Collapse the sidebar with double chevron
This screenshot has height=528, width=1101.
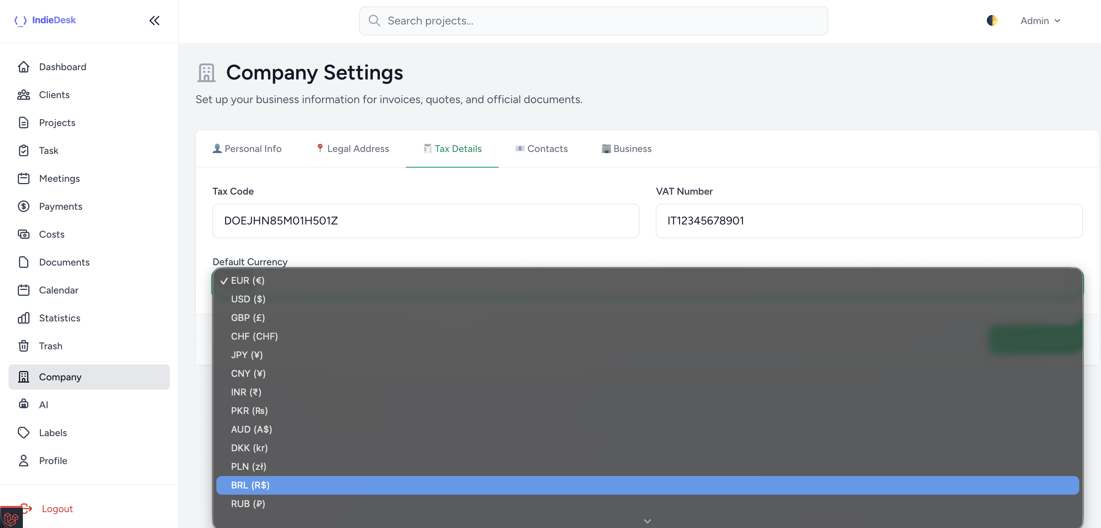pyautogui.click(x=154, y=21)
